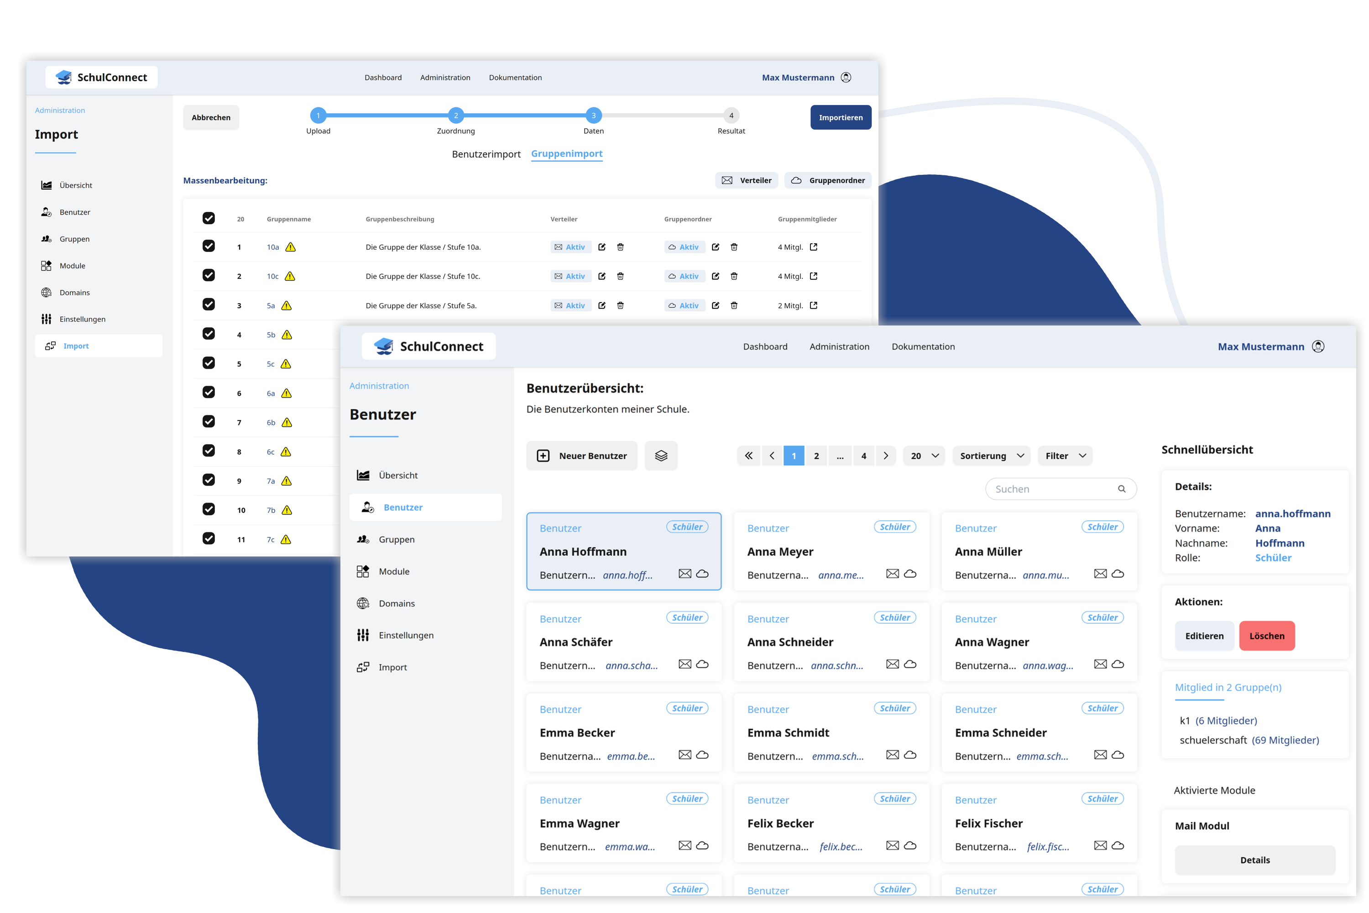Open members of group 5a via external link icon
The height and width of the screenshot is (913, 1369).
click(814, 305)
